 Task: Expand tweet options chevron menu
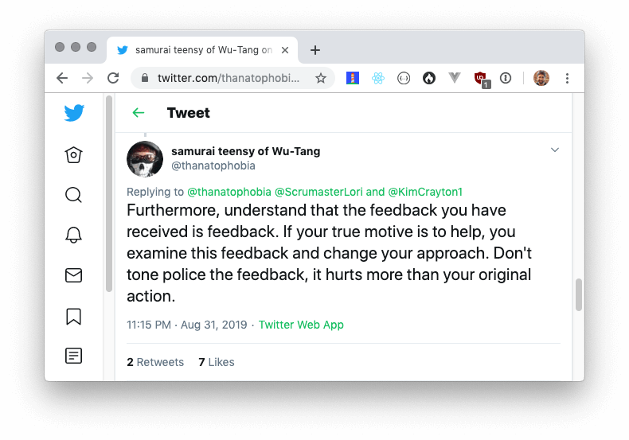coord(555,150)
